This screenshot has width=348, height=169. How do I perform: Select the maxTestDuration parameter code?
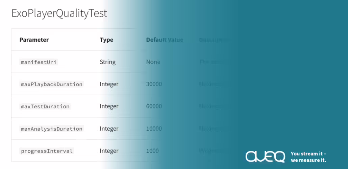tap(45, 106)
